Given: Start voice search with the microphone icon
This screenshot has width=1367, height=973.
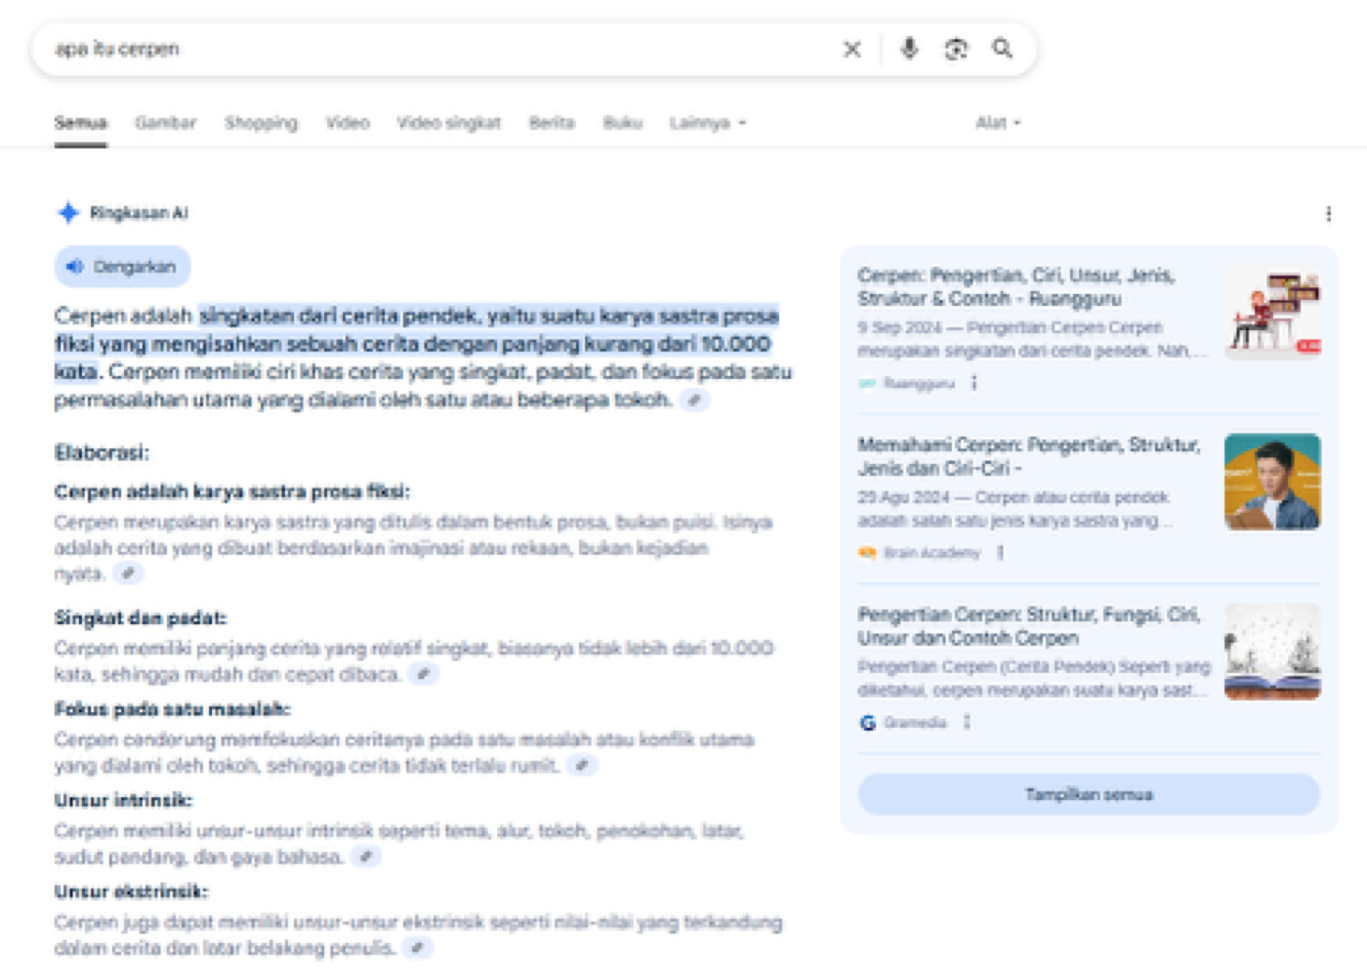Looking at the screenshot, I should [909, 48].
